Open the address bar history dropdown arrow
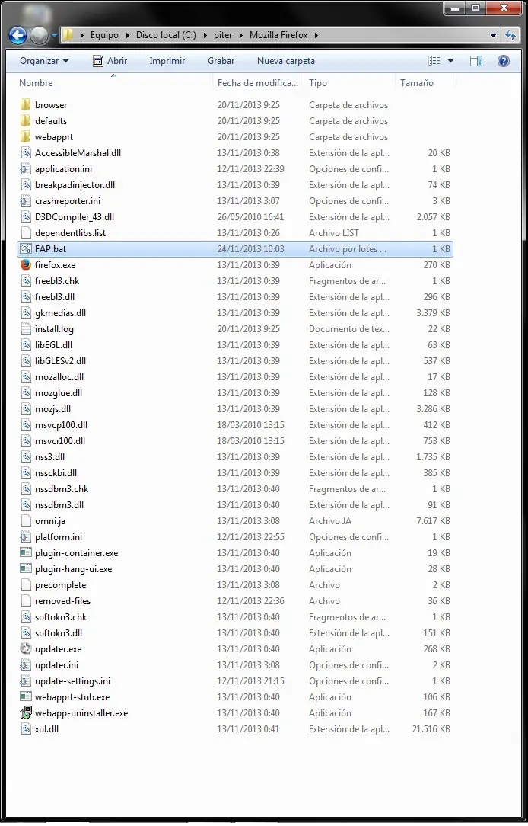Viewport: 528px width, 826px height. coord(493,35)
